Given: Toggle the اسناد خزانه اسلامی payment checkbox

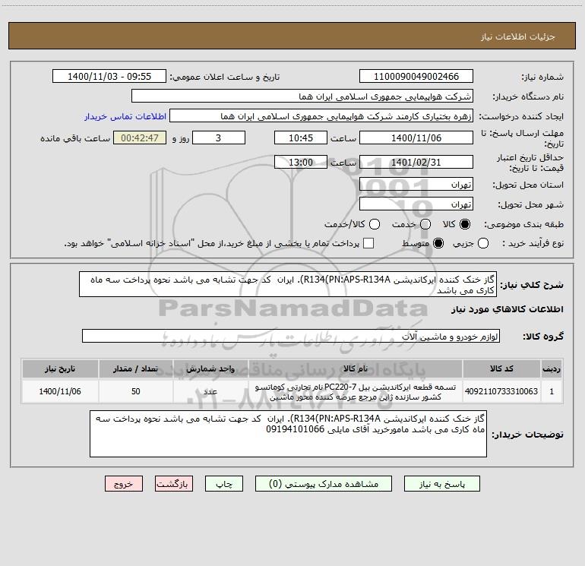Looking at the screenshot, I should click(368, 243).
